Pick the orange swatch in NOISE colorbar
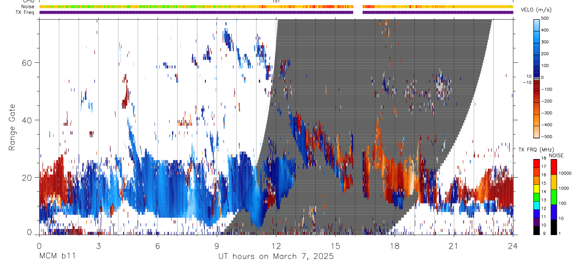The image size is (577, 266). (x=554, y=182)
